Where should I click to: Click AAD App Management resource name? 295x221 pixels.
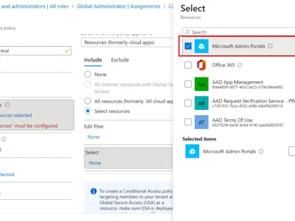click(x=237, y=82)
